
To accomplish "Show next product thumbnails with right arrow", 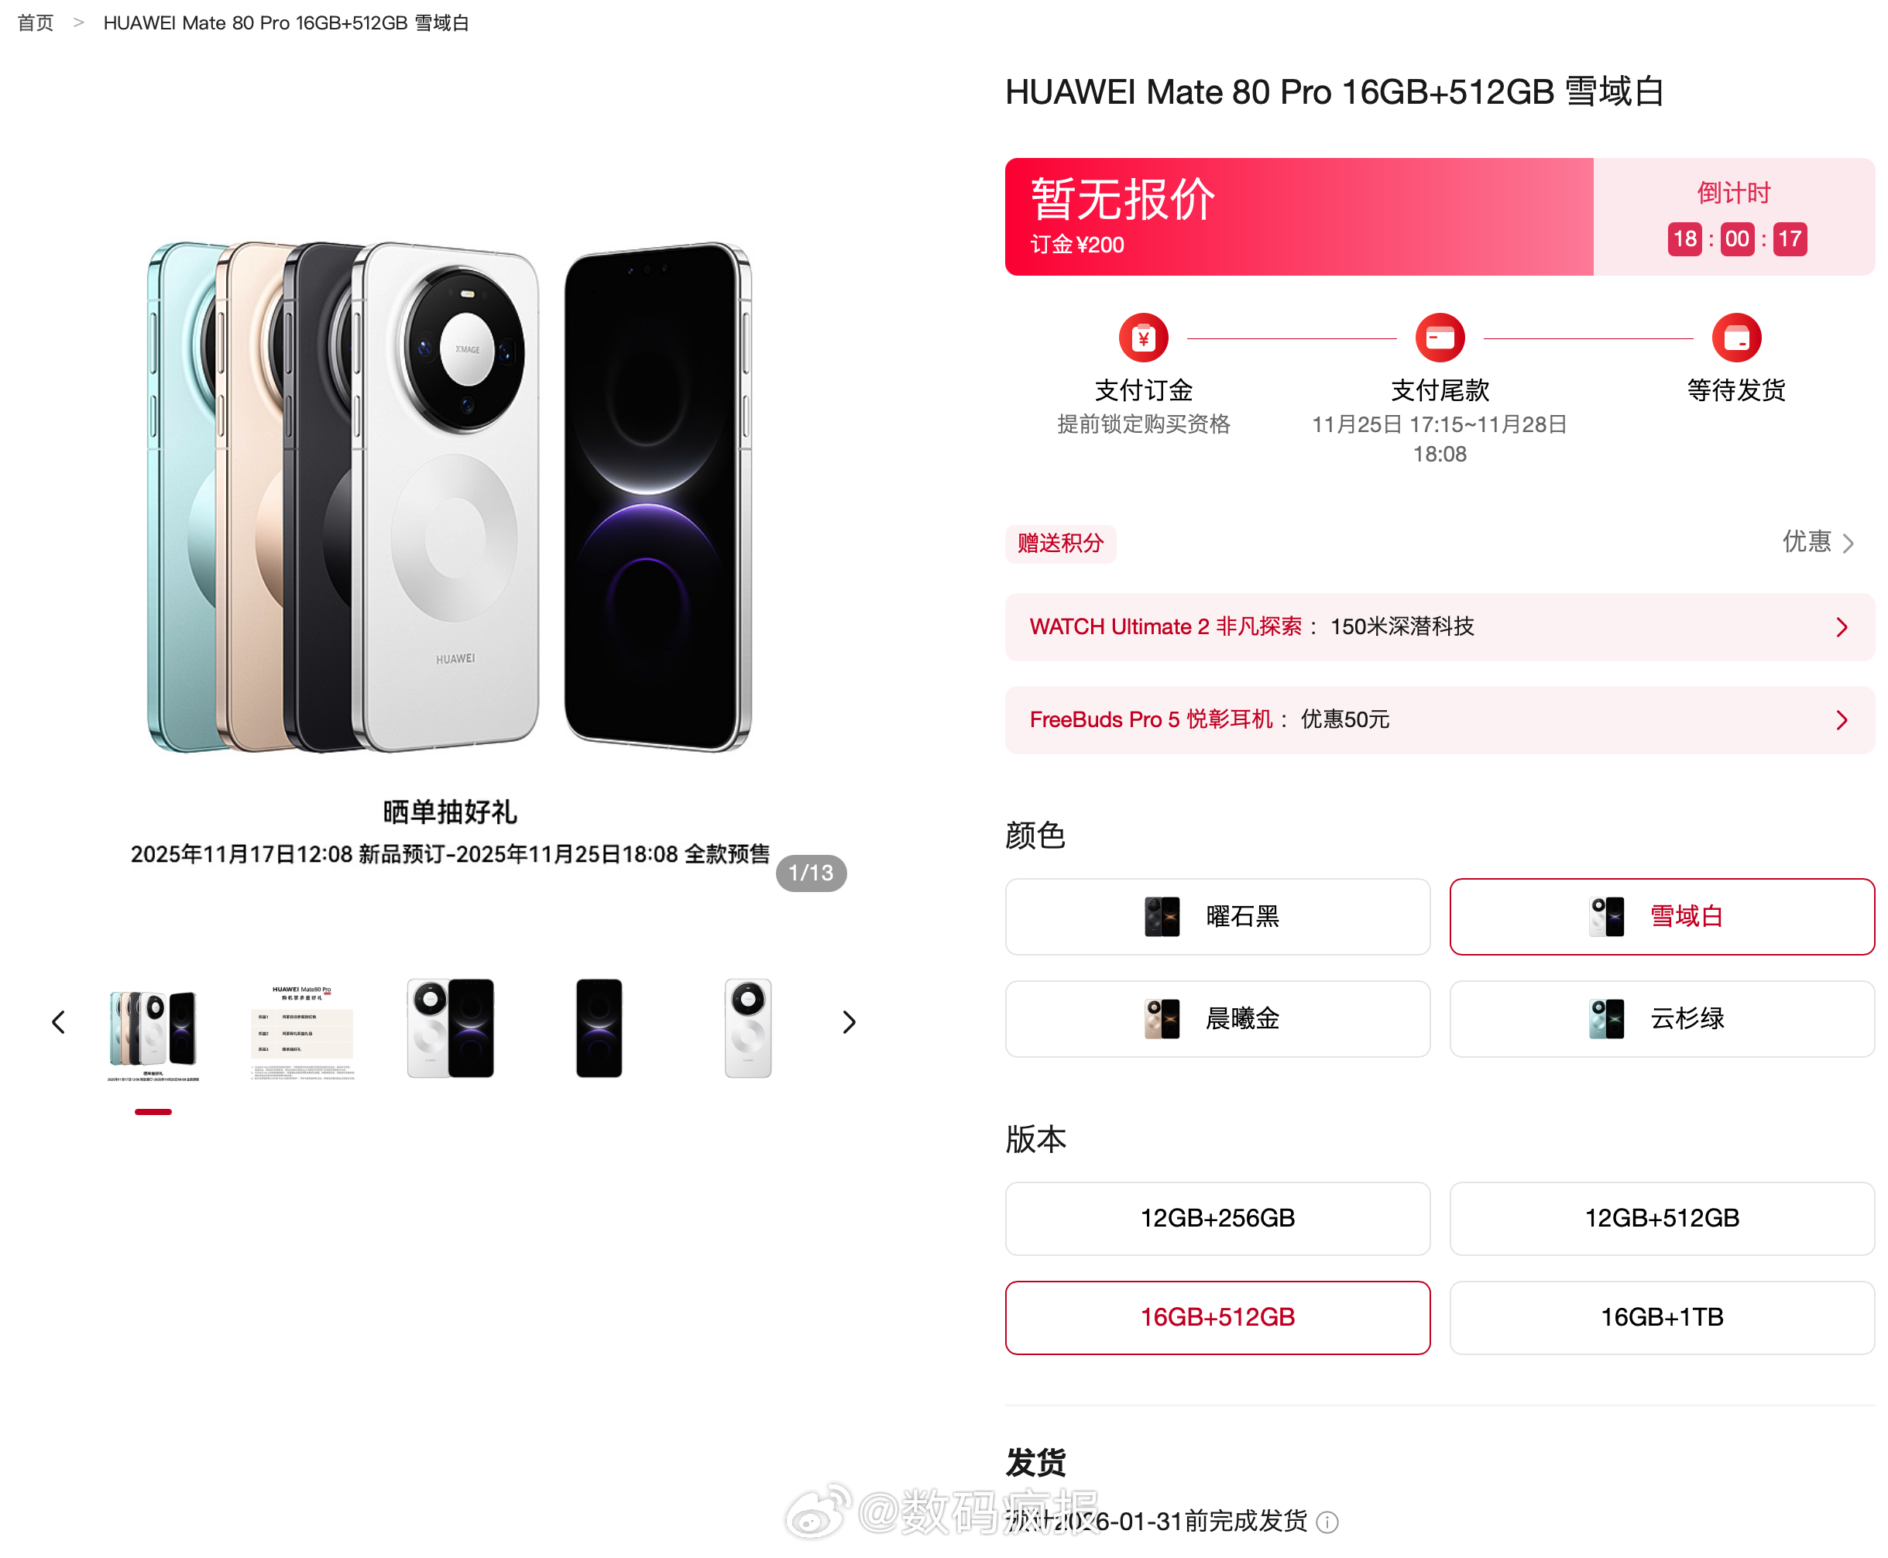I will coord(848,1022).
